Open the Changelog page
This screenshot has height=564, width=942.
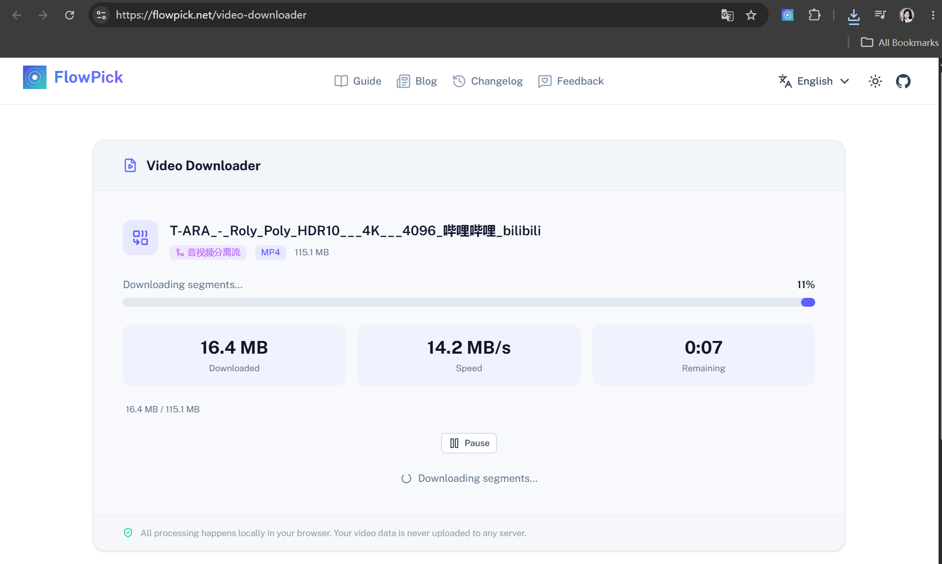pyautogui.click(x=488, y=81)
